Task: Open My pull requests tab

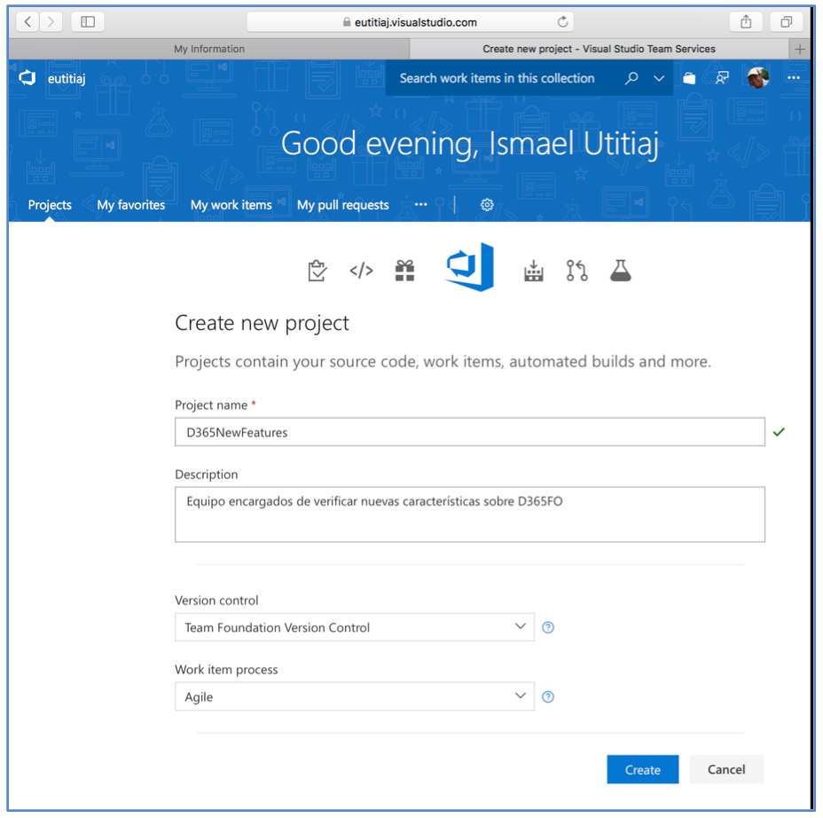Action: coord(342,205)
